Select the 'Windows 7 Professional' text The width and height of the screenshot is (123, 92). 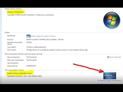point(15,12)
